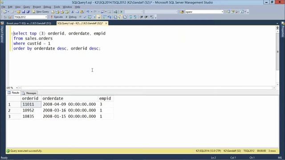The height and width of the screenshot is (160, 285).
Task: Decrease the line indent
Action: click(142, 17)
